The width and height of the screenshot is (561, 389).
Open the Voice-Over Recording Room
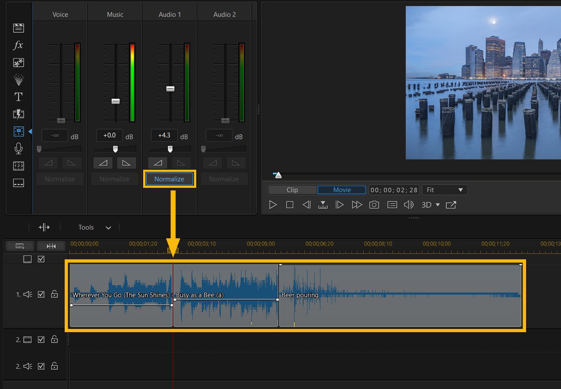pos(18,148)
